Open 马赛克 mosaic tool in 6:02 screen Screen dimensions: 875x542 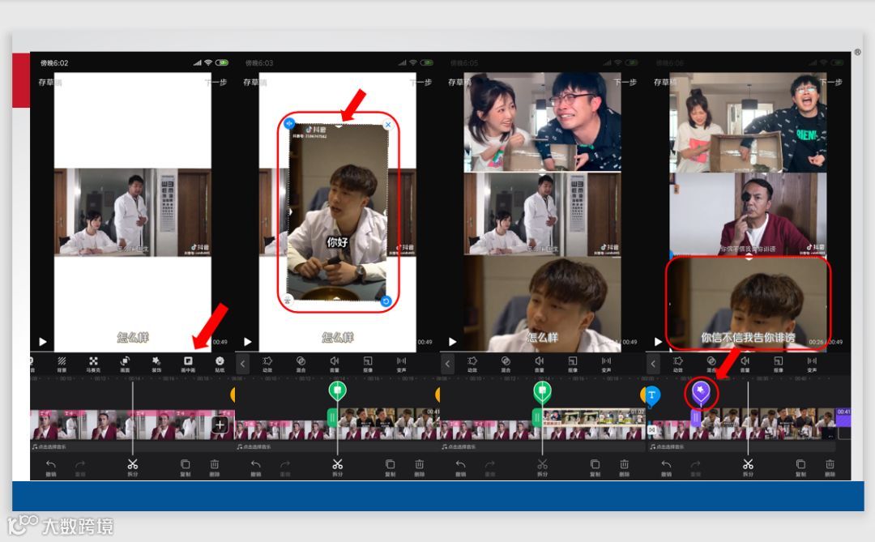click(93, 364)
